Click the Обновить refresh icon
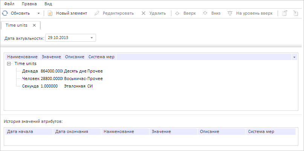Viewport: 304px width, 151px height. [5, 13]
